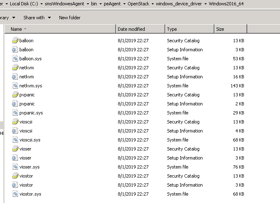Click the pvpanic Security Catalog icon
Viewport: 280px width, 203px height.
click(x=15, y=95)
